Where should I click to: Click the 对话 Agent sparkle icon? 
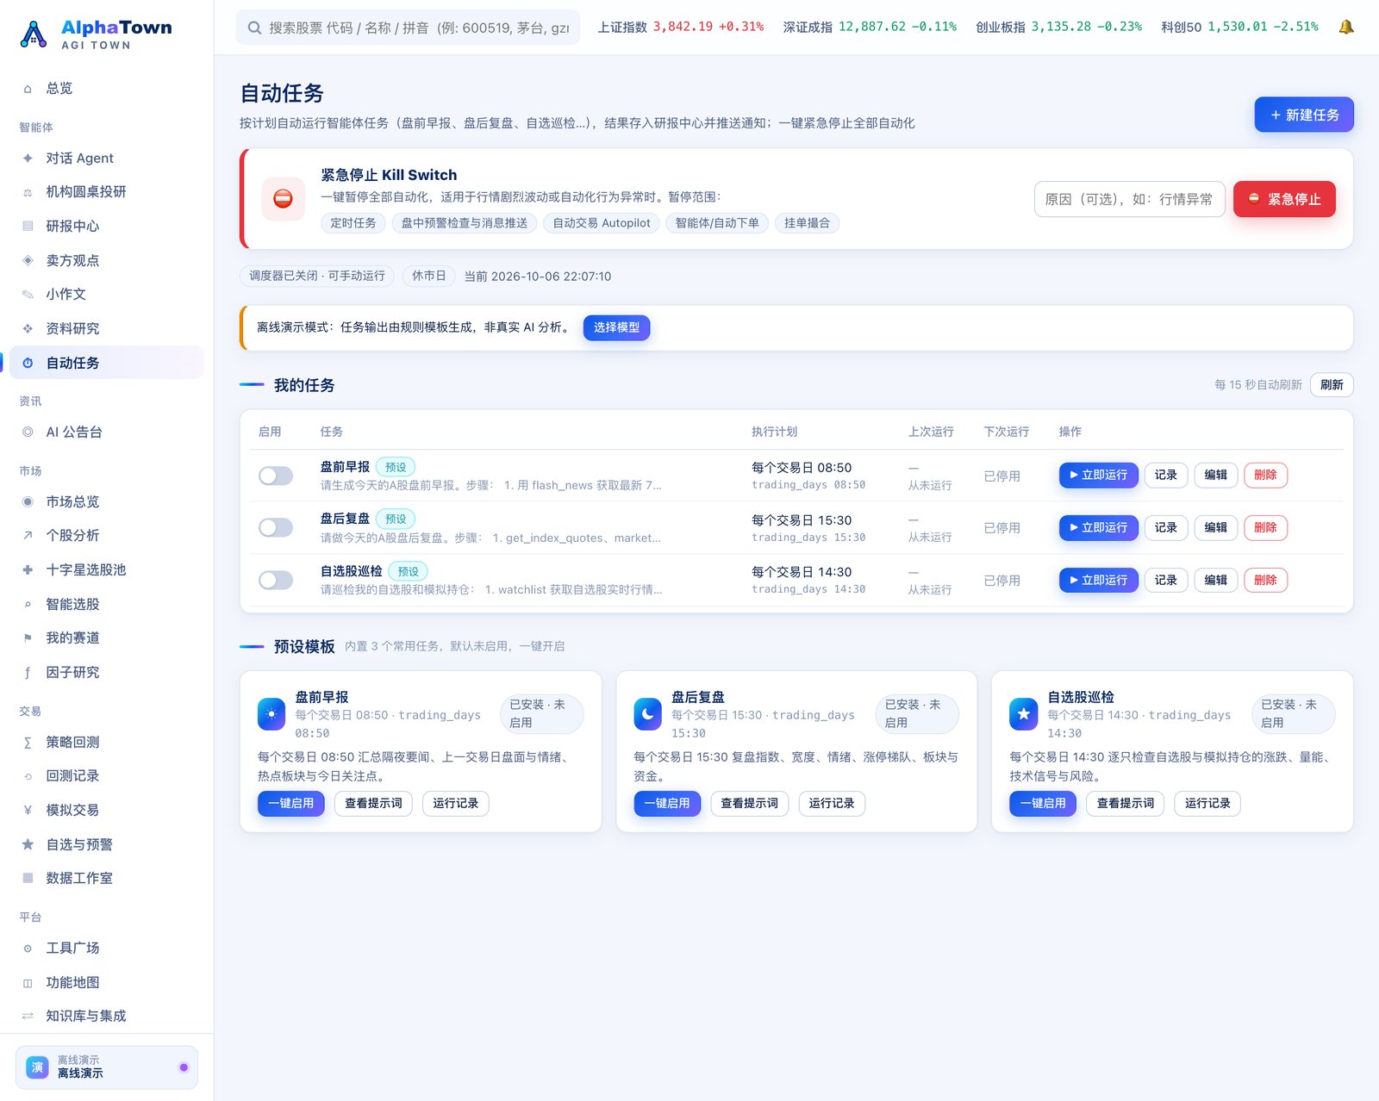pyautogui.click(x=28, y=158)
